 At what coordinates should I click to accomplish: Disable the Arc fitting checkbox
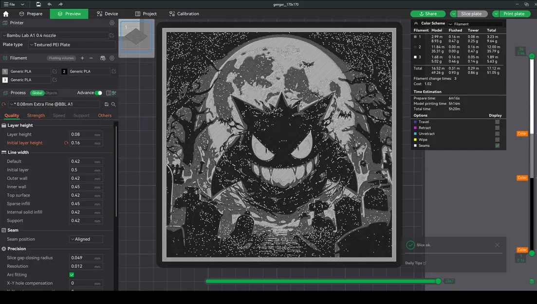tap(72, 274)
